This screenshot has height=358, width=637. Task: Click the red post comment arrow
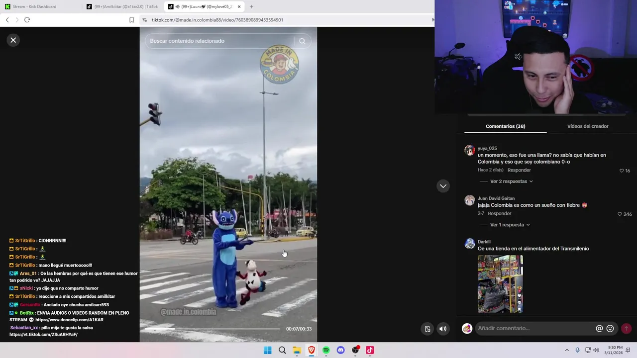[626, 329]
